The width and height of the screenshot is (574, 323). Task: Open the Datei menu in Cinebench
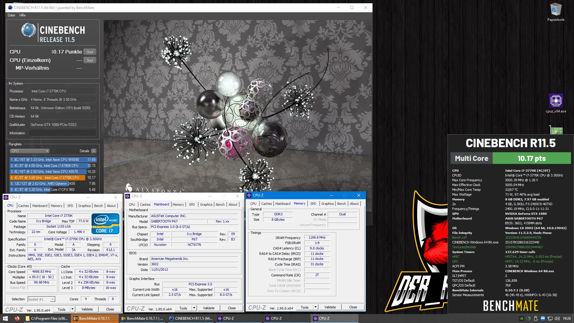click(11, 15)
